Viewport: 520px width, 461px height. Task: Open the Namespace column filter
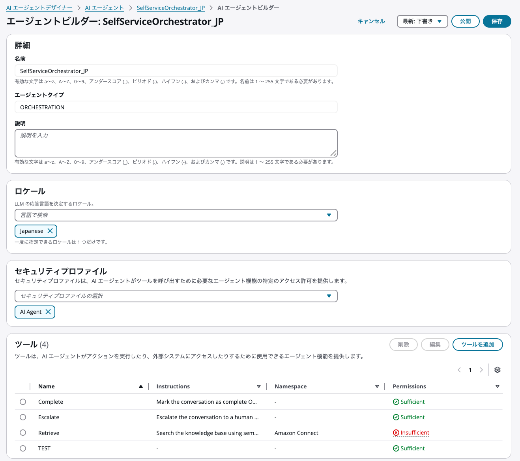[377, 386]
